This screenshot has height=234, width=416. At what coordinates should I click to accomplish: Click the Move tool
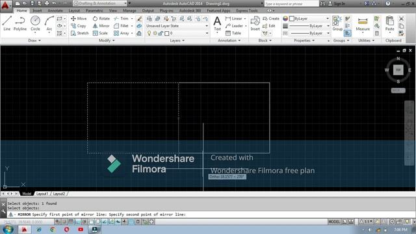[79, 19]
